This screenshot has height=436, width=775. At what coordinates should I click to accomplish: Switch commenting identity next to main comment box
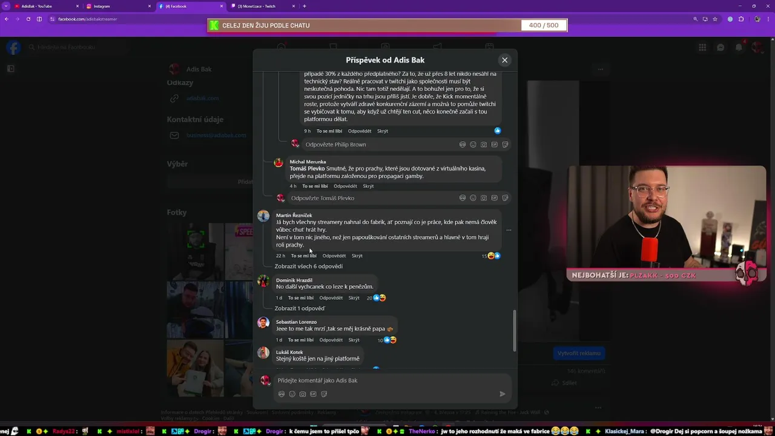tap(265, 380)
